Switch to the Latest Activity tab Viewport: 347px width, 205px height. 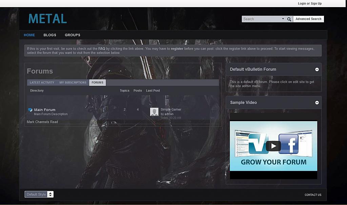pyautogui.click(x=42, y=82)
